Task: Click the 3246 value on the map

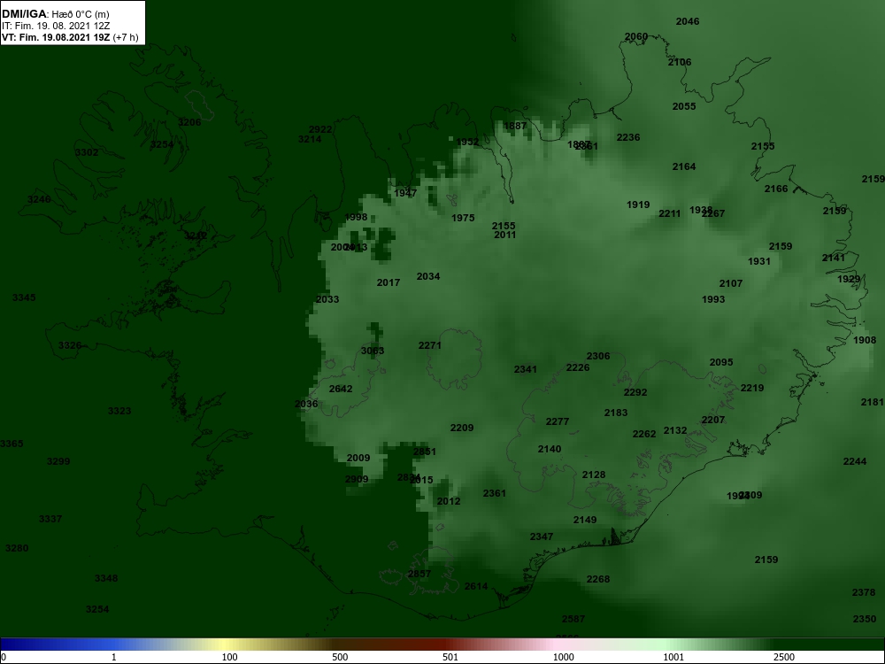Action: click(x=40, y=199)
